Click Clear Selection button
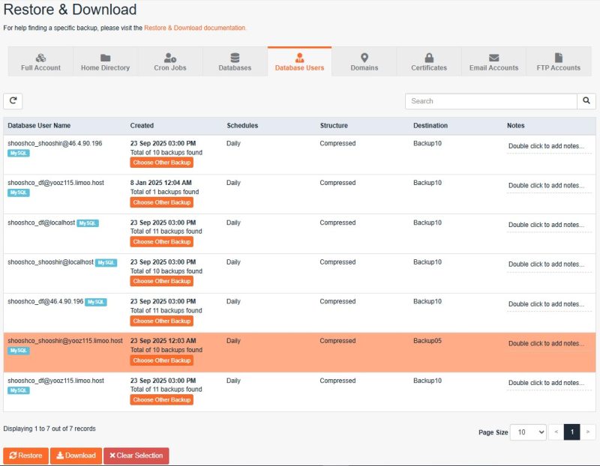The height and width of the screenshot is (466, 600). pos(136,456)
